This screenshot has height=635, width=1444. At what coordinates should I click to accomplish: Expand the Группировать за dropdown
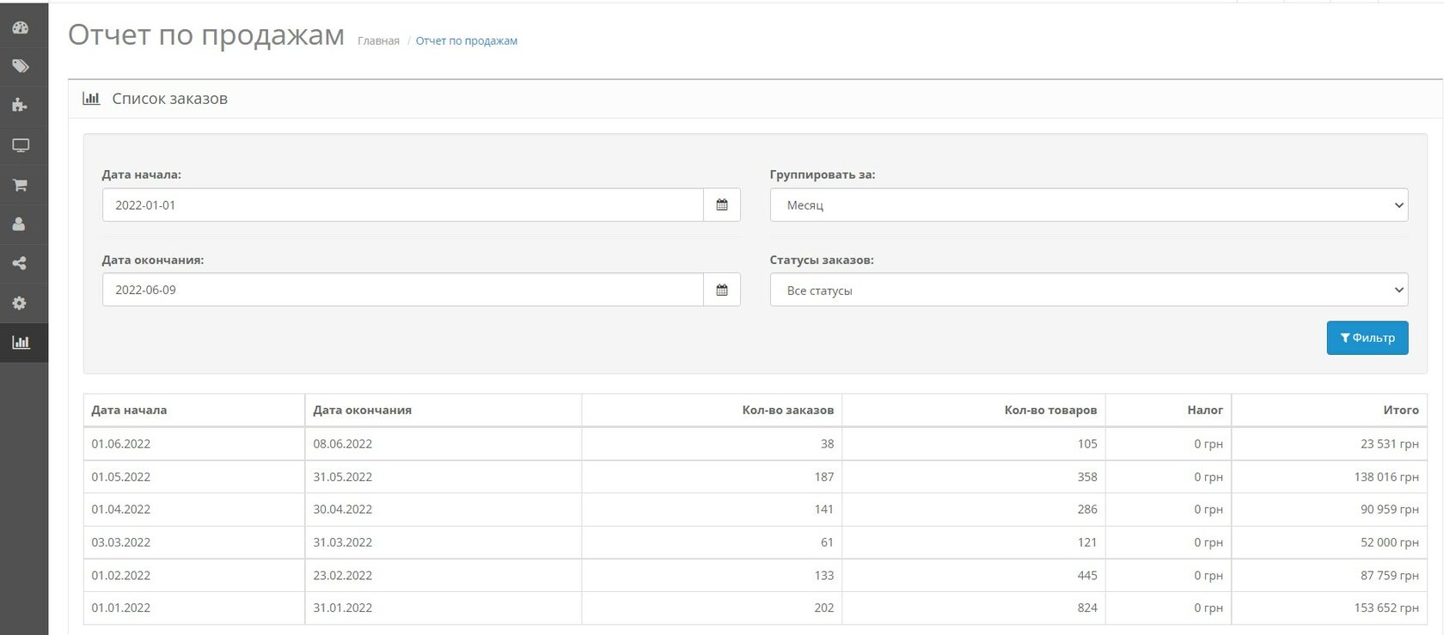click(1089, 205)
